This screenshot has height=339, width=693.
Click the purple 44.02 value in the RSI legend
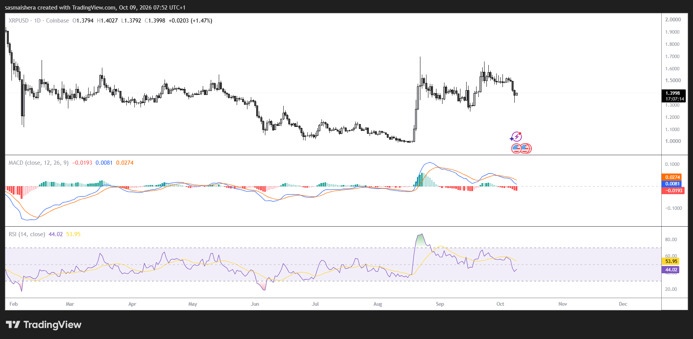point(56,234)
